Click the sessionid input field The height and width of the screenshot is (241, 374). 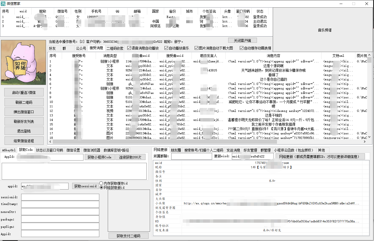pos(60,197)
